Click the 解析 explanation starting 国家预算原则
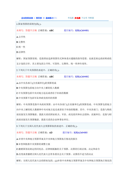The width and height of the screenshot is (128, 181). pyautogui.click(x=64, y=61)
